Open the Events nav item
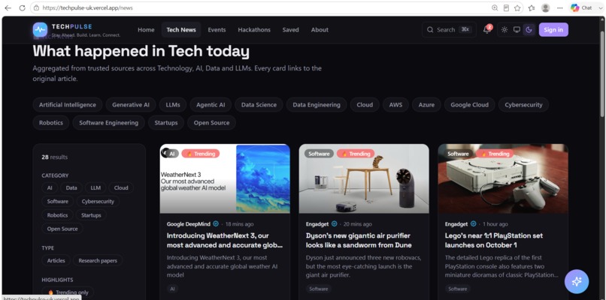The width and height of the screenshot is (606, 300). tap(217, 30)
